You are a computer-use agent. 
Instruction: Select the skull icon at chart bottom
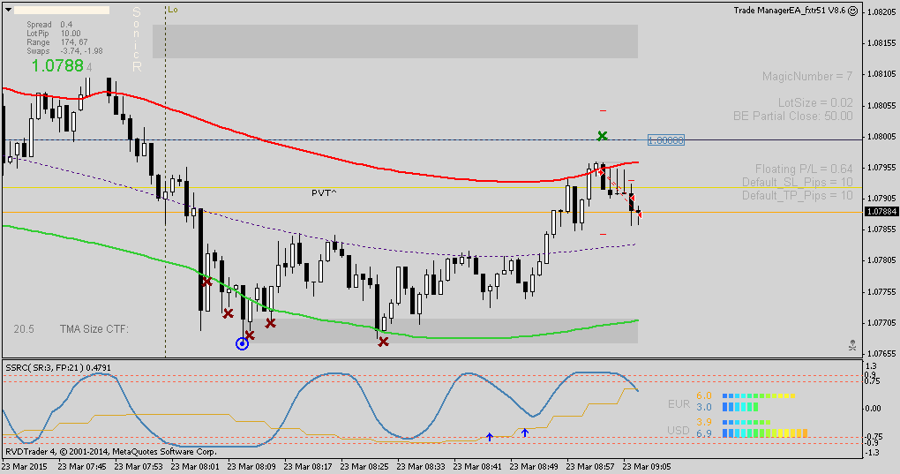coord(852,345)
